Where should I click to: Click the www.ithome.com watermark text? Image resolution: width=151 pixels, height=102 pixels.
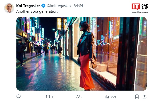pyautogui.click(x=140, y=12)
